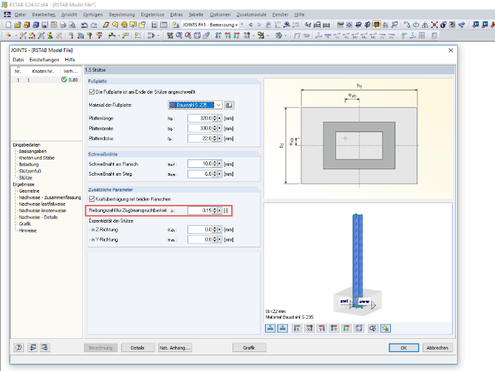This screenshot has width=495, height=371.
Task: Click the view in Y direction icon
Action: coord(322,329)
